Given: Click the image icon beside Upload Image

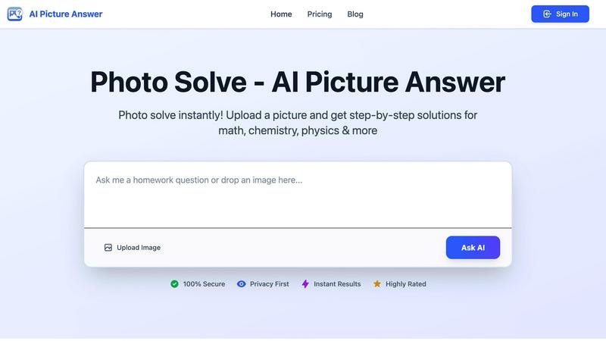Looking at the screenshot, I should point(108,247).
